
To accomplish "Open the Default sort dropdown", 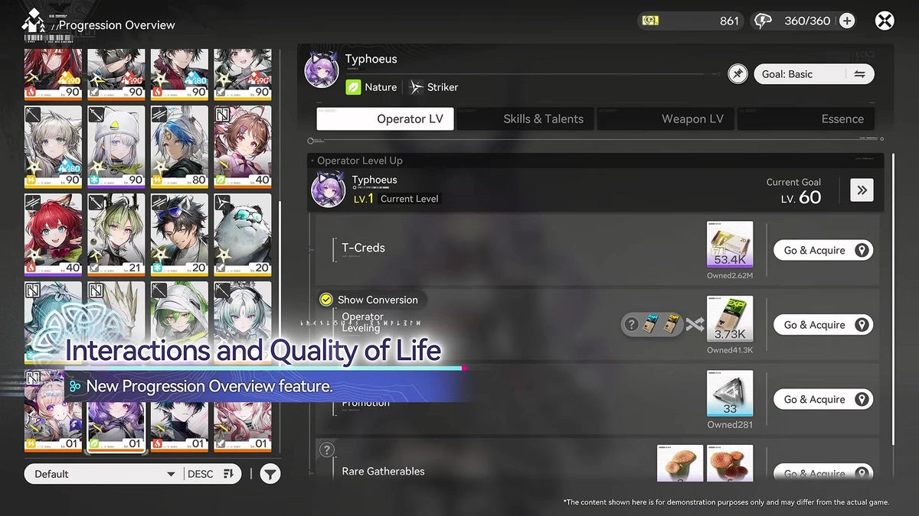I will click(x=103, y=474).
